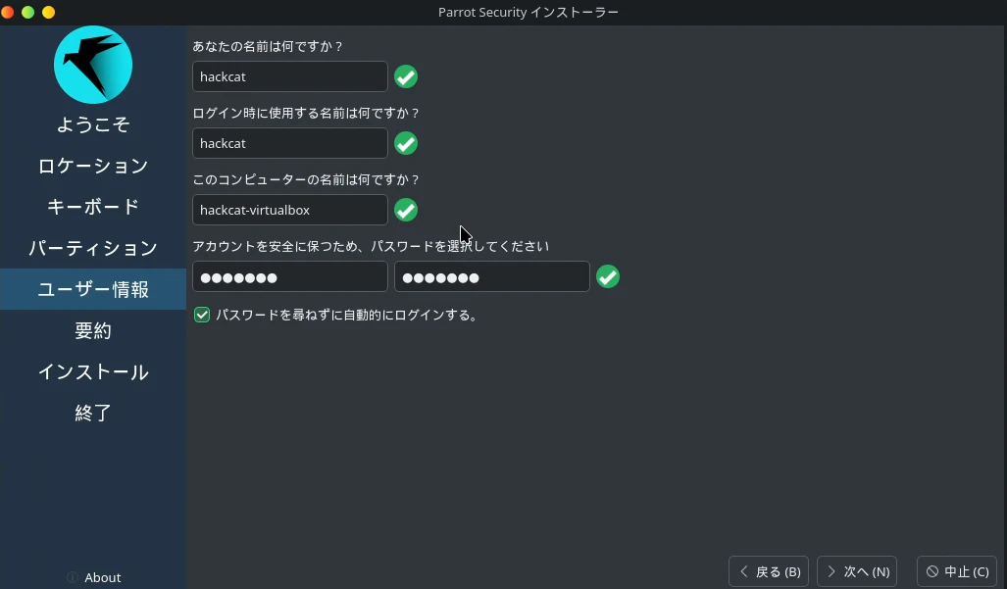Viewport: 1007px width, 589px height.
Task: Cancel installation with 中止 (C) button
Action: (957, 571)
